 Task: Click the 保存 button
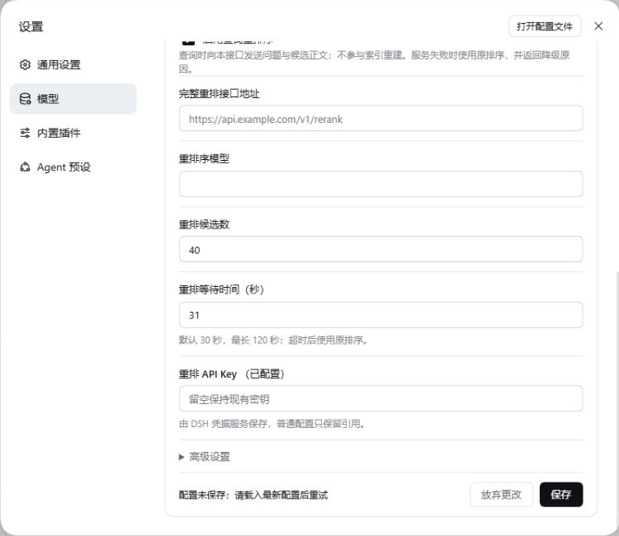point(560,494)
